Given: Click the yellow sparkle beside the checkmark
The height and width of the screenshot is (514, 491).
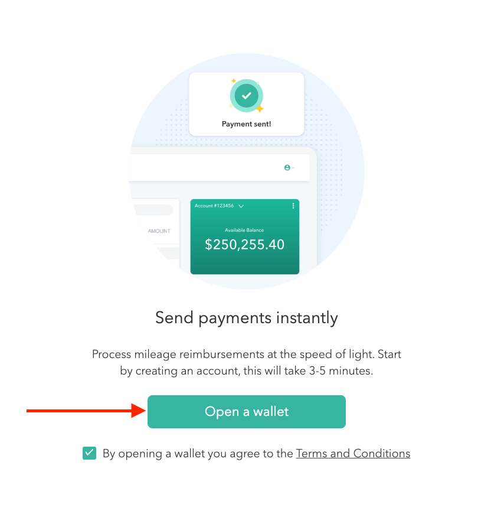Looking at the screenshot, I should (258, 108).
